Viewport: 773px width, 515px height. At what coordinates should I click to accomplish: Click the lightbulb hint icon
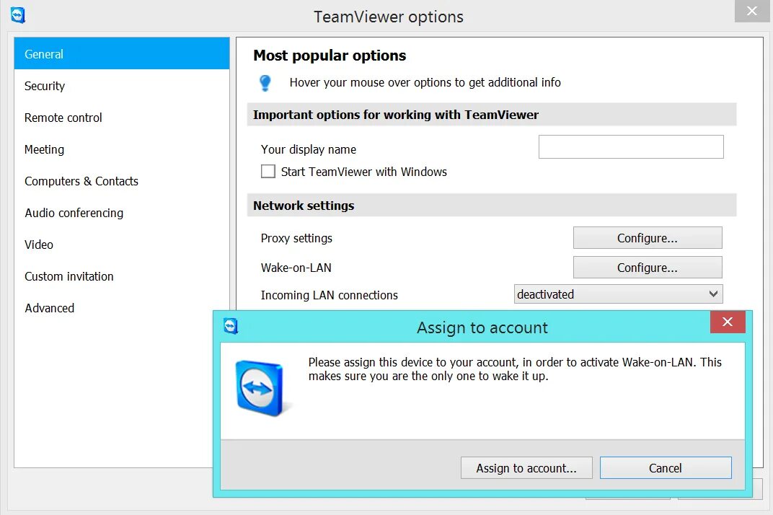point(265,82)
